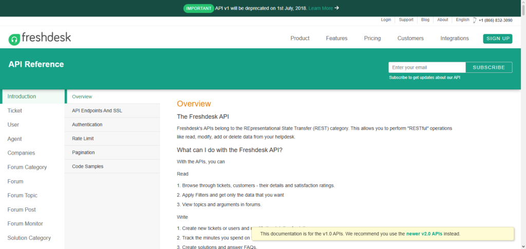Select Forum Monitor in the sidebar

(32, 223)
